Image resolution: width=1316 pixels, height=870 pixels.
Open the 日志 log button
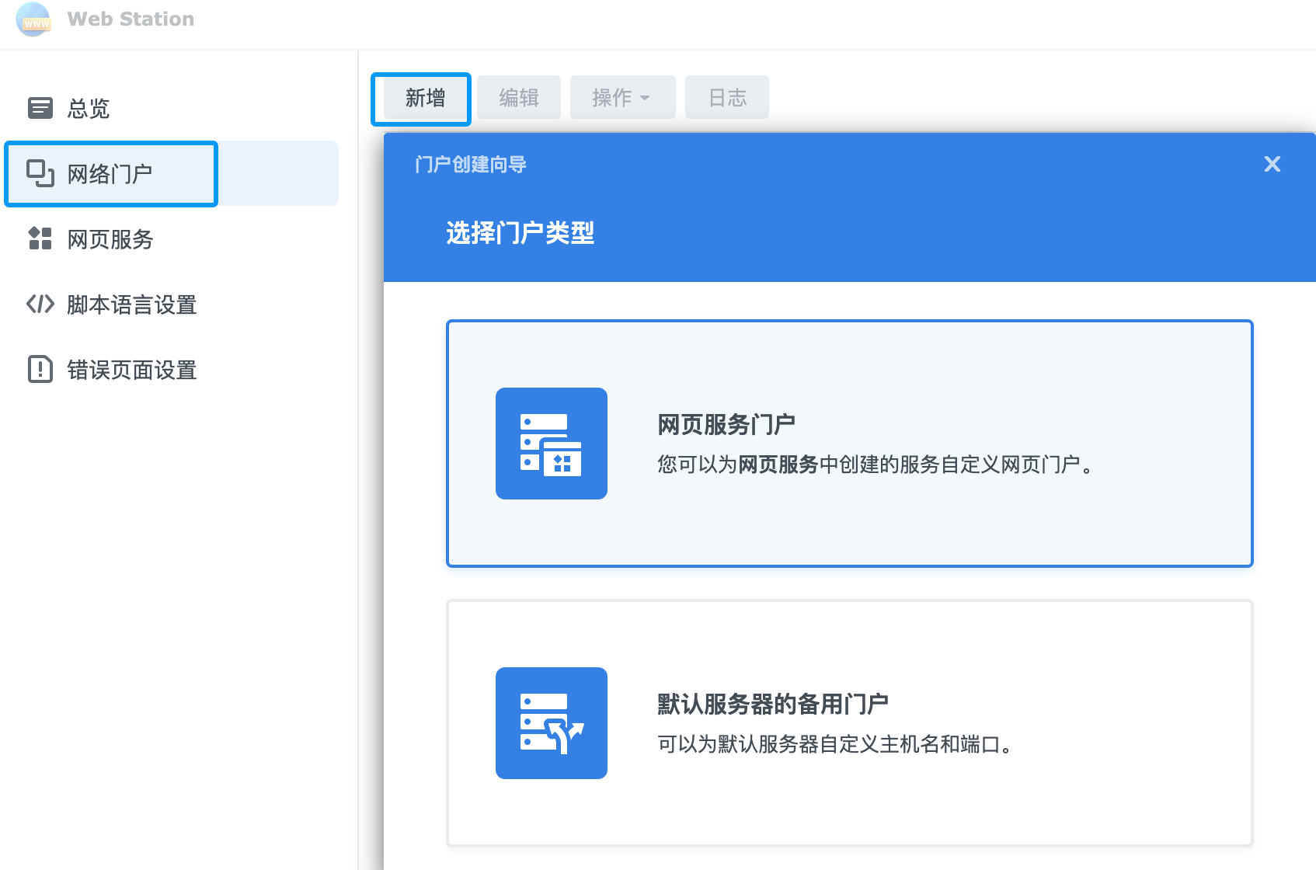click(x=726, y=98)
